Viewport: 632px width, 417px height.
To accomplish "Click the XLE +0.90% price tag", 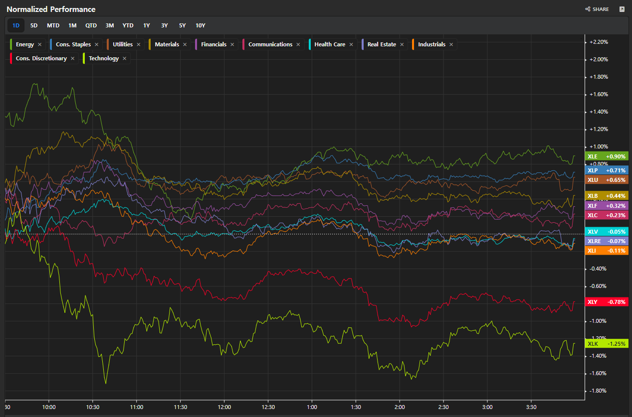I will 607,156.
